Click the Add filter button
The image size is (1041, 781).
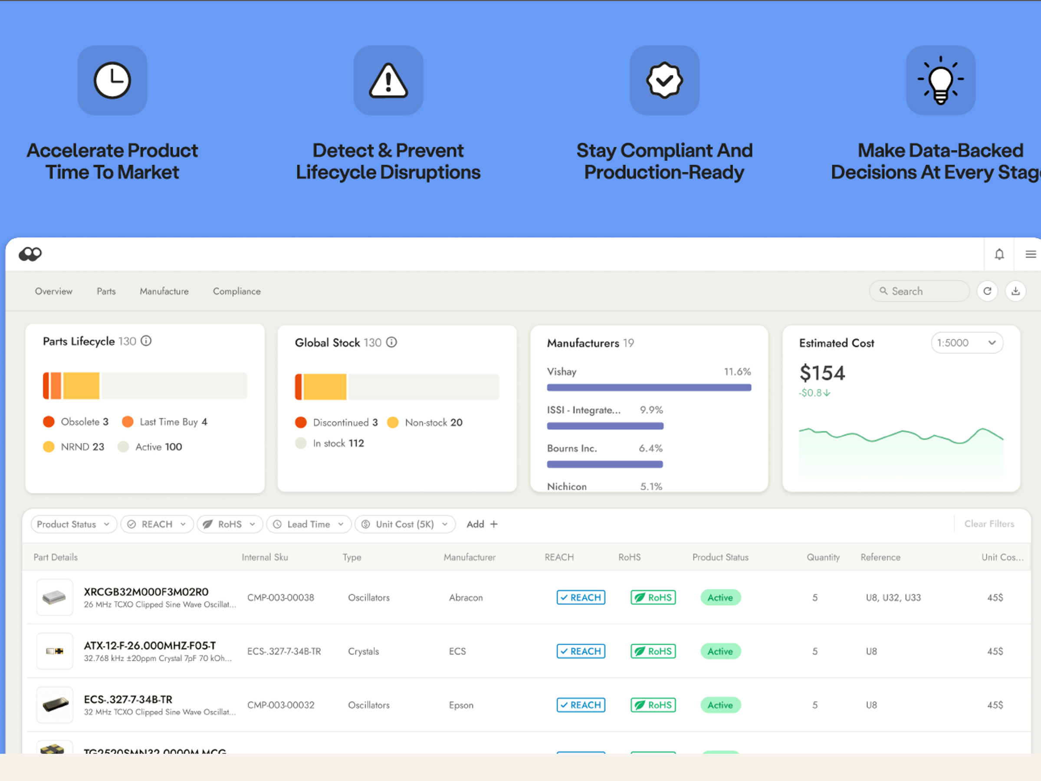click(x=482, y=524)
